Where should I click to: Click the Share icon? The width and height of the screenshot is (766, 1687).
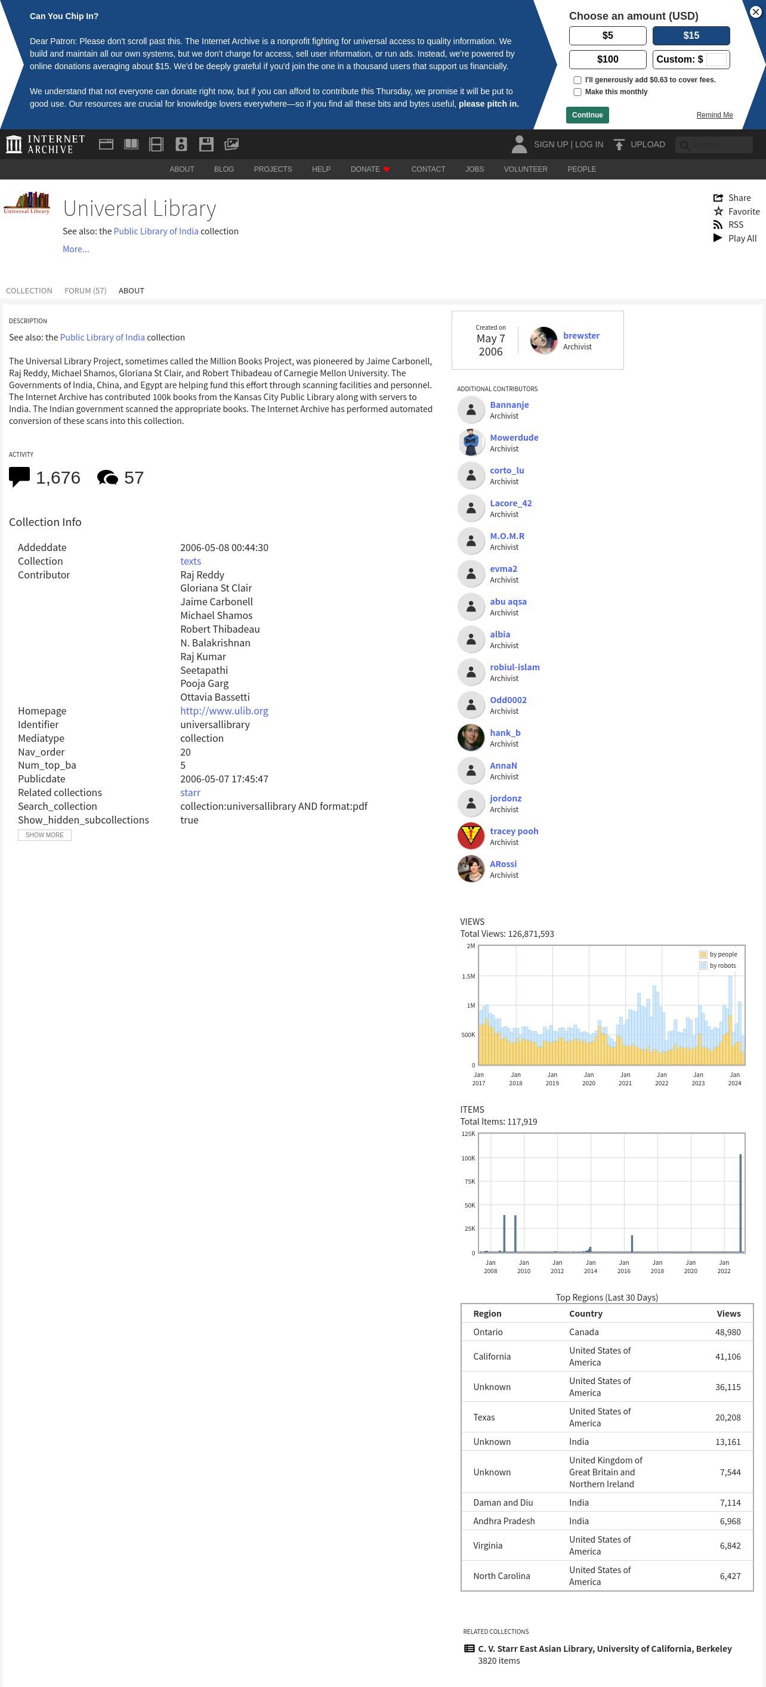click(x=718, y=198)
